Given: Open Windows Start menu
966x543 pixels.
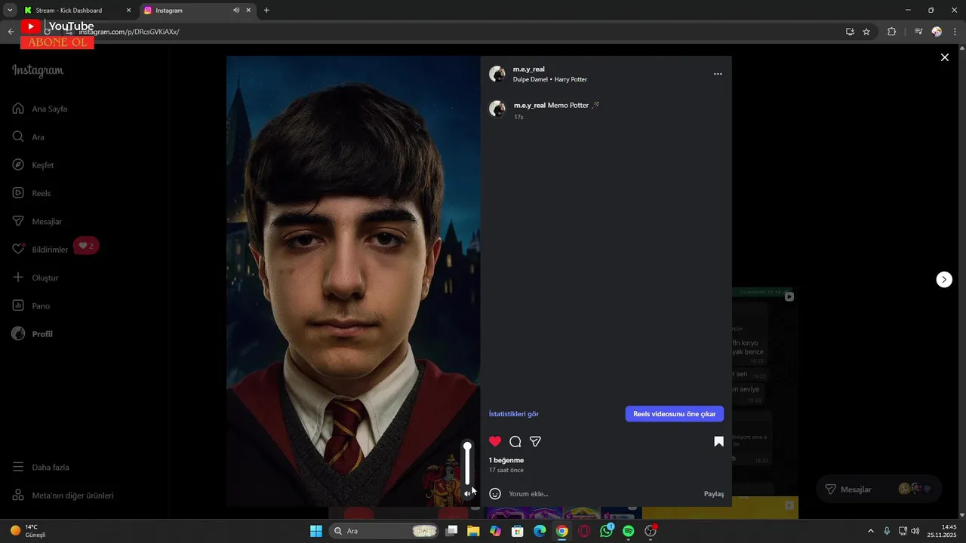Looking at the screenshot, I should (x=316, y=531).
